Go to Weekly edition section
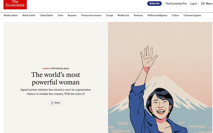Image resolution: width=213 pixels, height=133 pixels. [11, 15]
